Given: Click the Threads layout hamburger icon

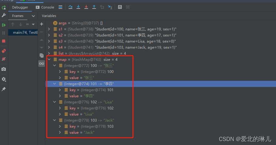Looking at the screenshot, I should (x=60, y=7).
